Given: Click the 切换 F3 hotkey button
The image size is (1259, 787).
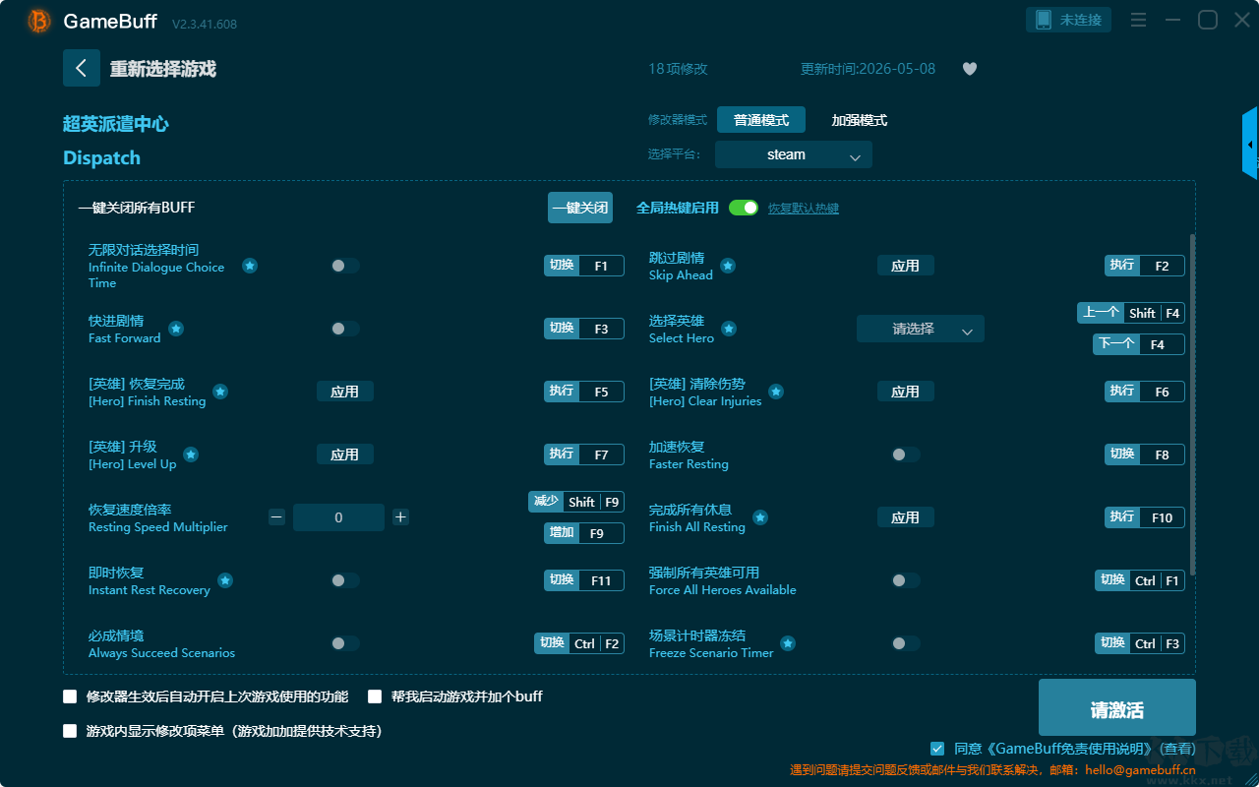Looking at the screenshot, I should [584, 329].
